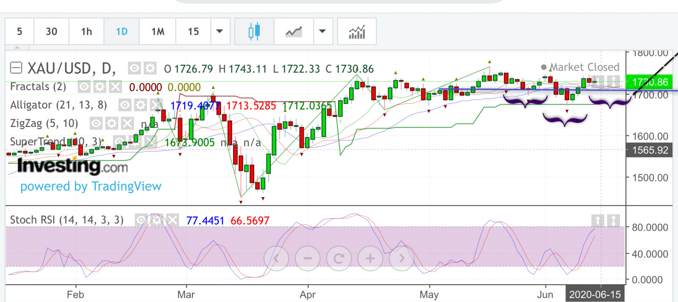Open the indicators menu
Screen dimensions: 678x302
[357, 31]
